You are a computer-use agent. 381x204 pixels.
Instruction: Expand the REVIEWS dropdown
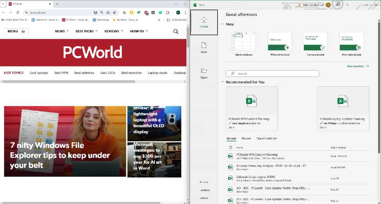[x=114, y=31]
